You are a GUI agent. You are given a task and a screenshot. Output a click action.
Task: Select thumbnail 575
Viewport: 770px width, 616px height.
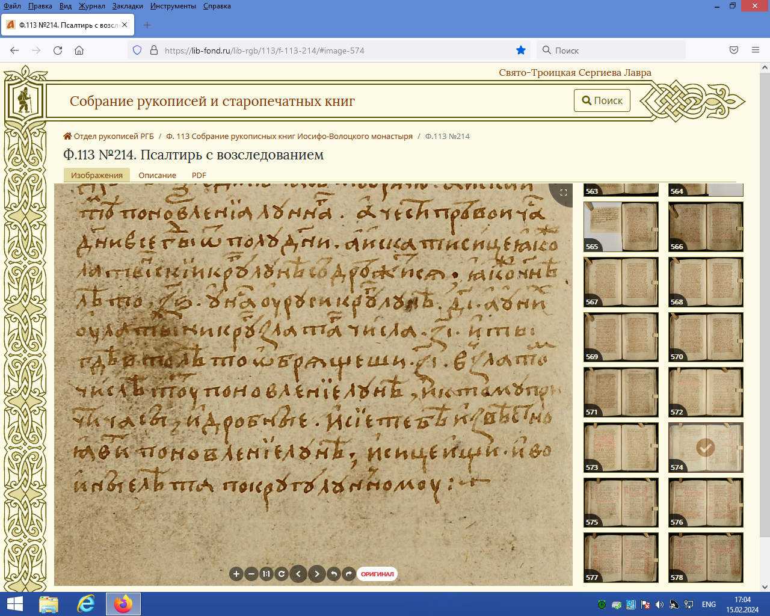pos(621,502)
